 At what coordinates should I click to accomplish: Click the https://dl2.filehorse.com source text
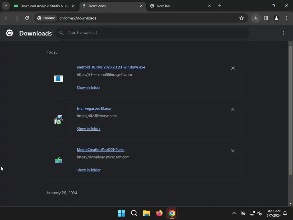tap(97, 116)
